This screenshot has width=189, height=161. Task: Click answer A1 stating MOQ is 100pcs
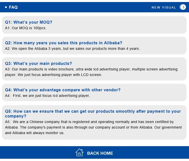(x=26, y=28)
